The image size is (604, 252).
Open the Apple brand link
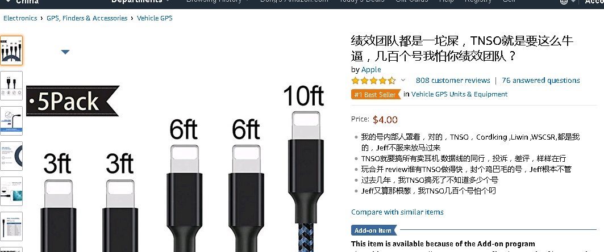pos(371,70)
